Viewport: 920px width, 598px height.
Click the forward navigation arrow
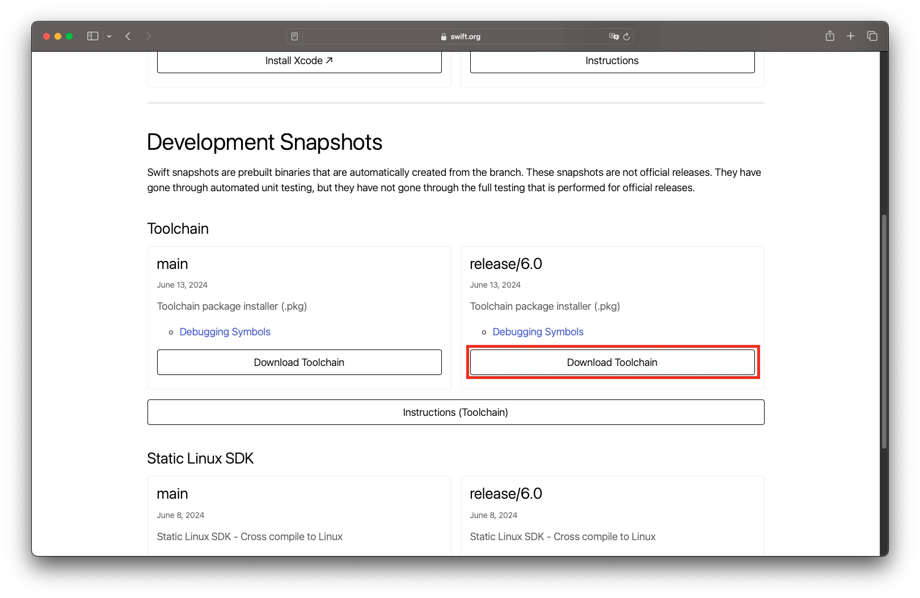tap(148, 36)
